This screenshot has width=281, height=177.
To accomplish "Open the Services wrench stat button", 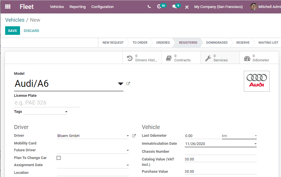I will pyautogui.click(x=220, y=58).
